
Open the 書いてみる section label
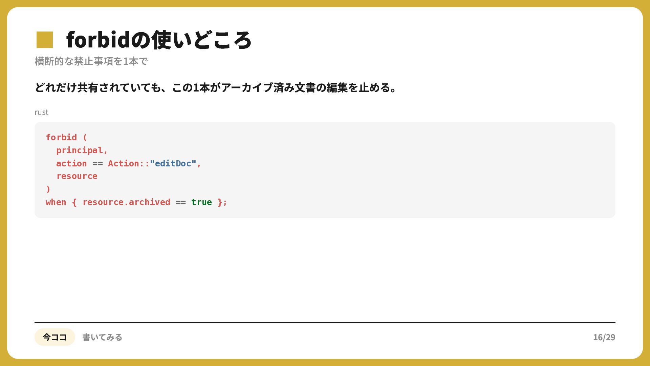point(102,337)
